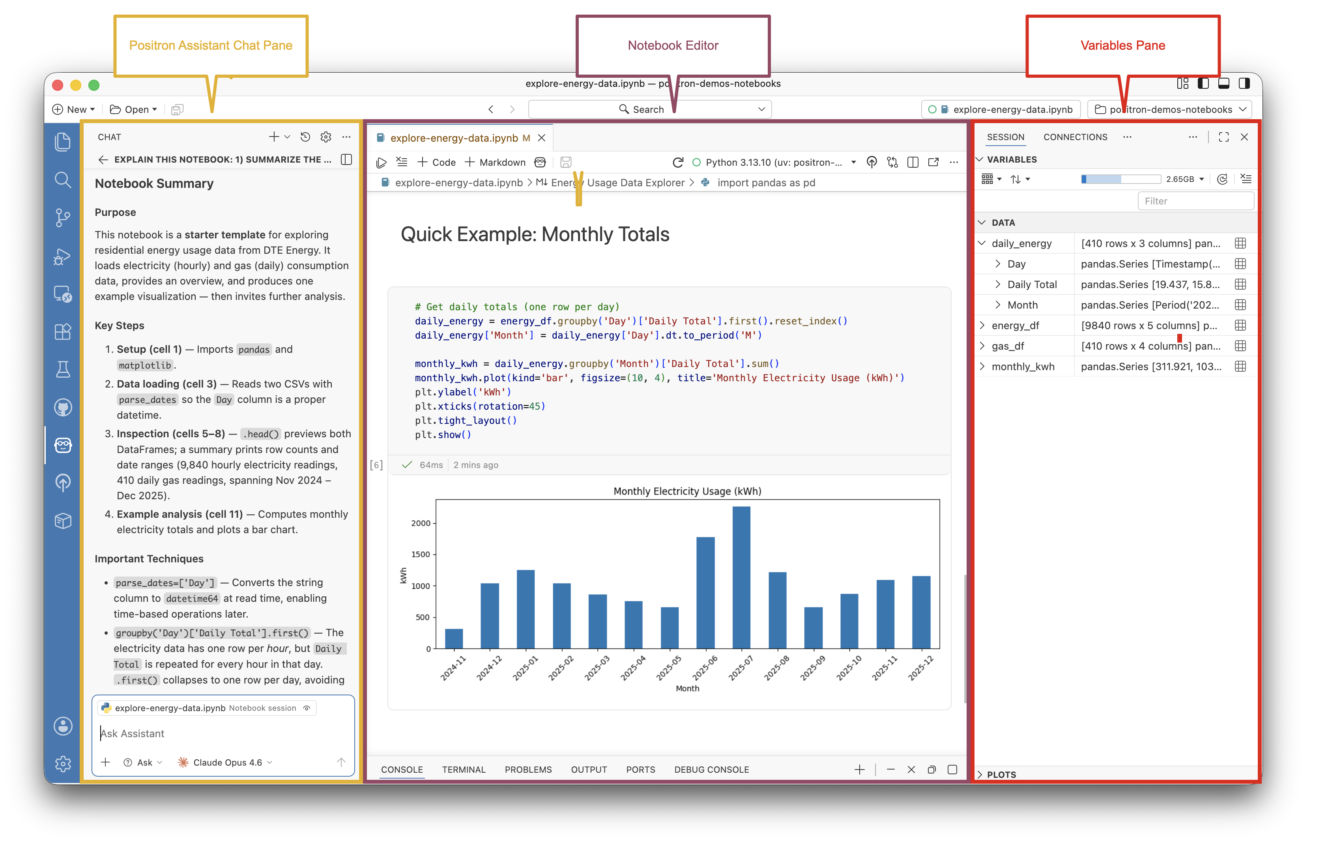Open variable grouping dropdown

click(x=991, y=179)
